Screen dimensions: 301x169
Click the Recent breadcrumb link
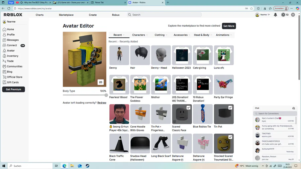[x=112, y=41]
